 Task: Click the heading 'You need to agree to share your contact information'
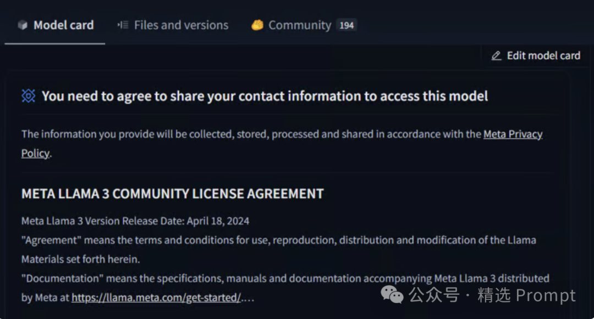(265, 97)
